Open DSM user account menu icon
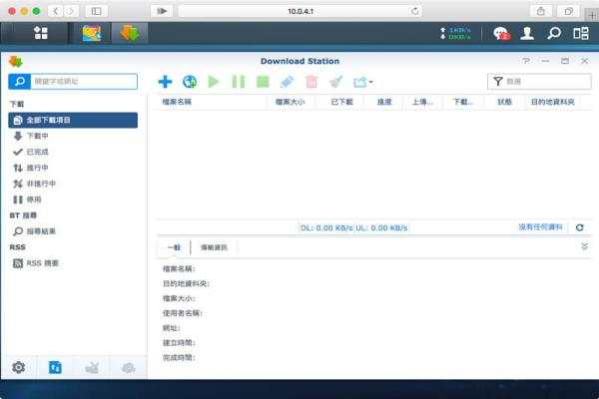The height and width of the screenshot is (399, 599). point(527,34)
